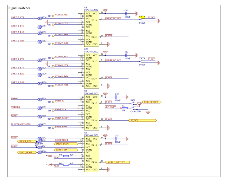
Task: Select solder bridge SB50 symbol
Action: point(40,18)
